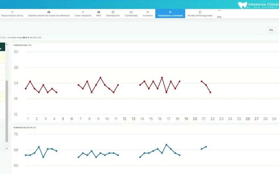Click the 75 label on the humidity axis
The width and height of the screenshot is (279, 174).
(x=16, y=134)
